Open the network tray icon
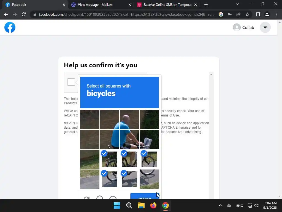Screen dimensions: 282x212 250,205
